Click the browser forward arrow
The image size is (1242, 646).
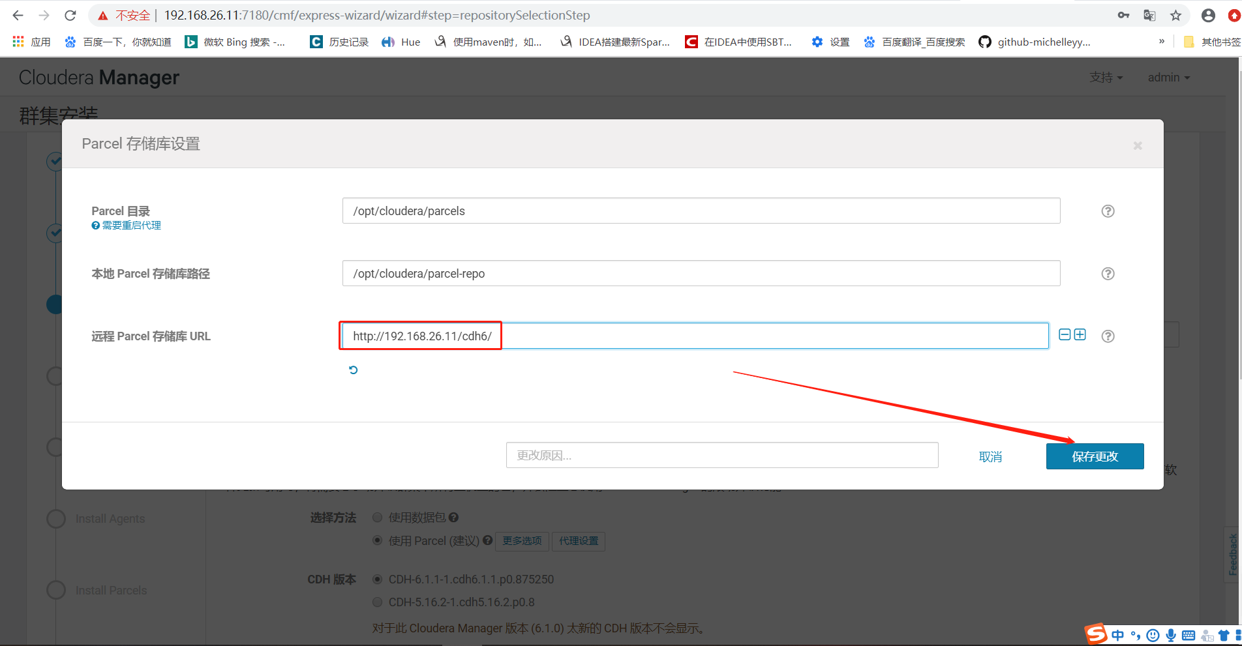[x=44, y=15]
